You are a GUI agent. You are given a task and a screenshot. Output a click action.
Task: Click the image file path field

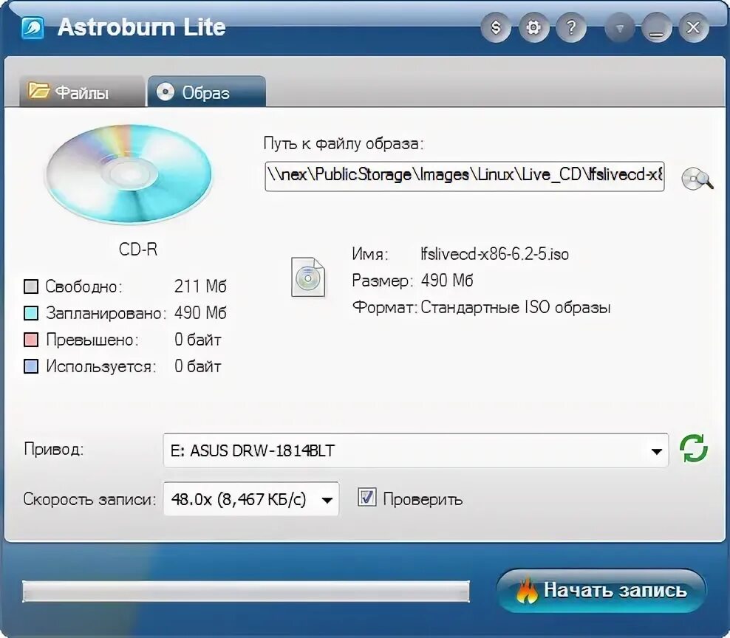[x=464, y=176]
